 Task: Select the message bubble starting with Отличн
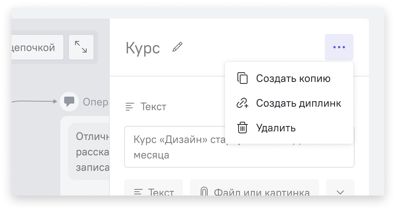pyautogui.click(x=89, y=151)
